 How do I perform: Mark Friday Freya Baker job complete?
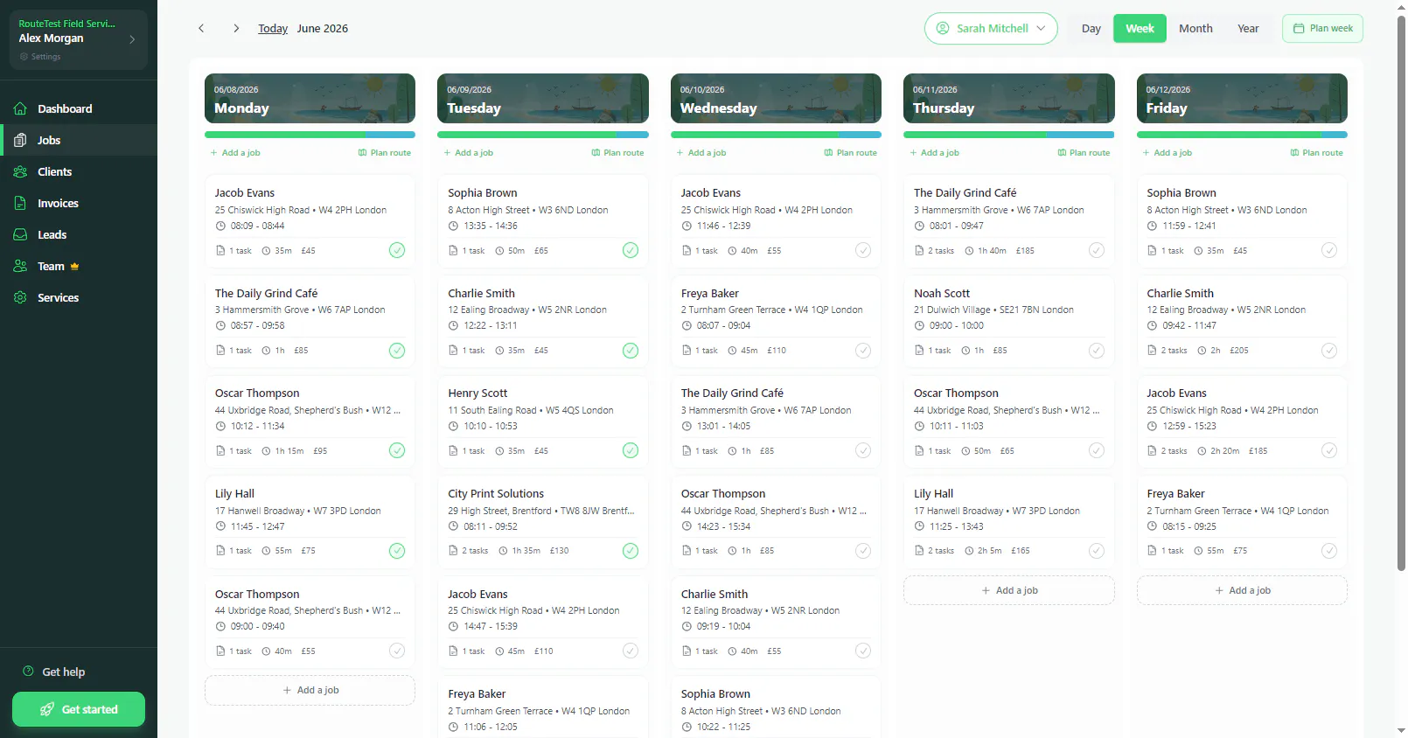coord(1329,551)
